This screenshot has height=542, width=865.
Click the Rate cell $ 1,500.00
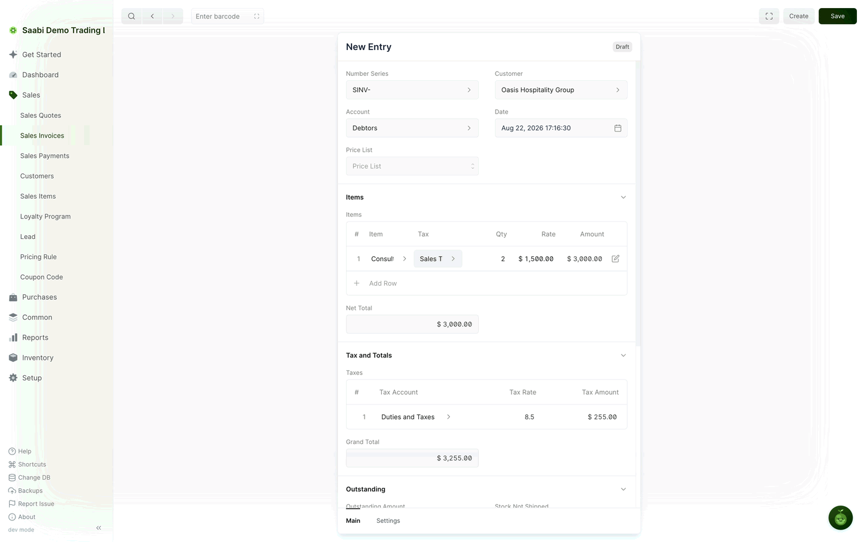[536, 259]
